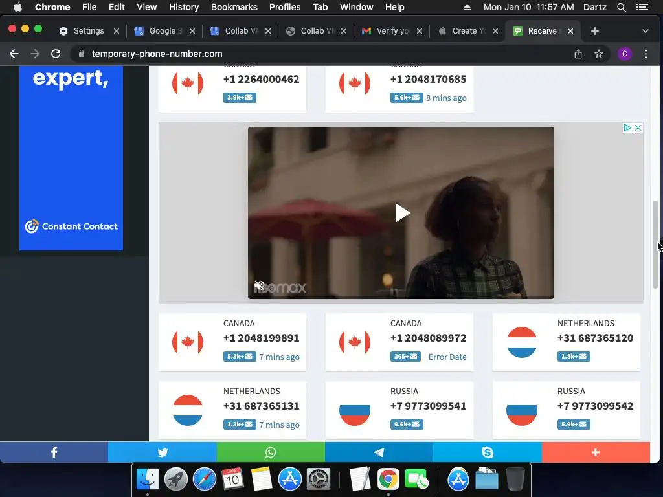The width and height of the screenshot is (663, 497).
Task: Switch to the Google B tab
Action: click(x=165, y=31)
